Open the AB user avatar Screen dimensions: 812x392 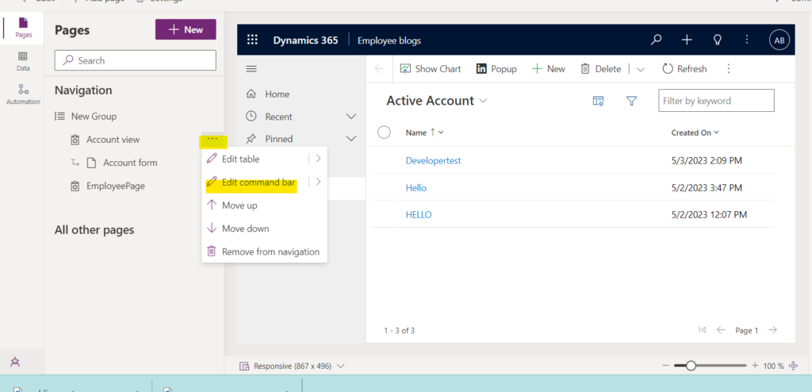pos(779,40)
